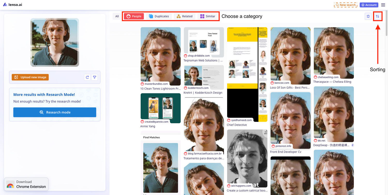388x195 pixels.
Task: Click the uploaded portrait preview
Action: tap(55, 42)
